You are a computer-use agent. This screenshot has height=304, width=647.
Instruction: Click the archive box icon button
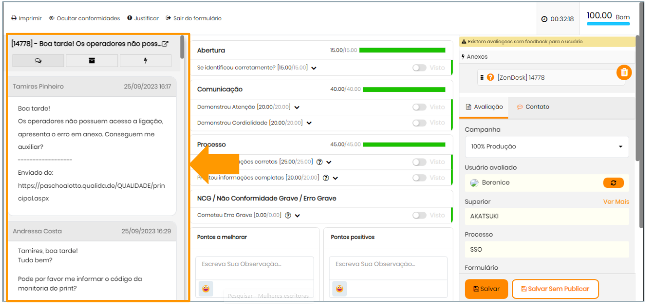(92, 61)
